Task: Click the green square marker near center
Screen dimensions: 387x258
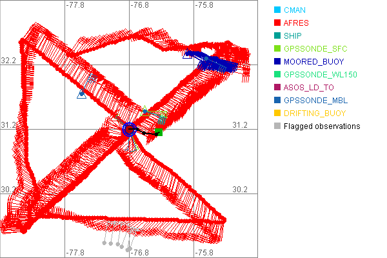Action: 159,133
